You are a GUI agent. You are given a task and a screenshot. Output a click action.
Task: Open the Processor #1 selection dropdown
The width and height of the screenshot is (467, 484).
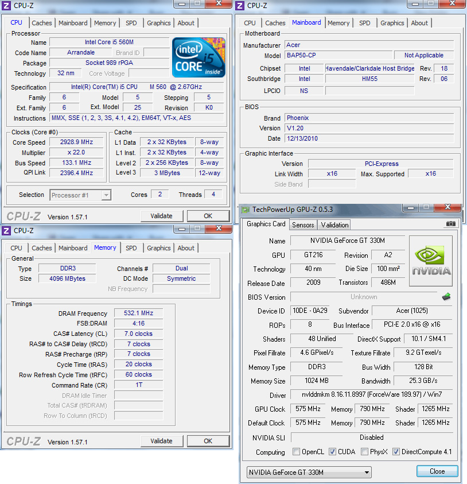pyautogui.click(x=80, y=195)
